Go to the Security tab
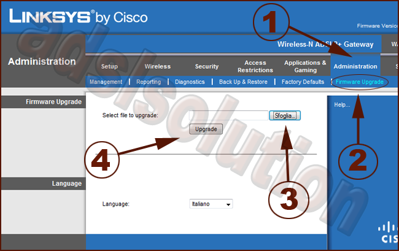This screenshot has height=251, width=399. pos(206,66)
